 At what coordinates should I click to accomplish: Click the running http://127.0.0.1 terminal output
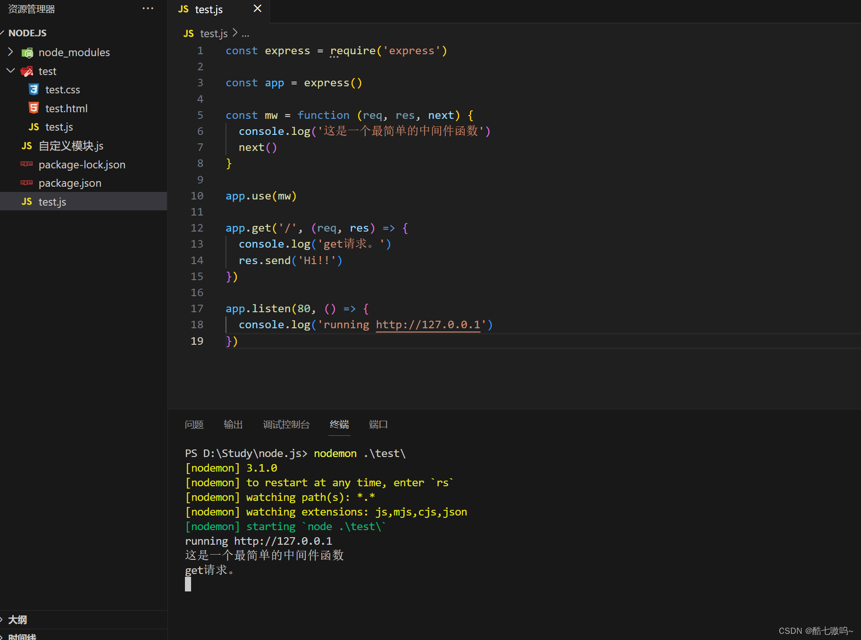click(259, 541)
